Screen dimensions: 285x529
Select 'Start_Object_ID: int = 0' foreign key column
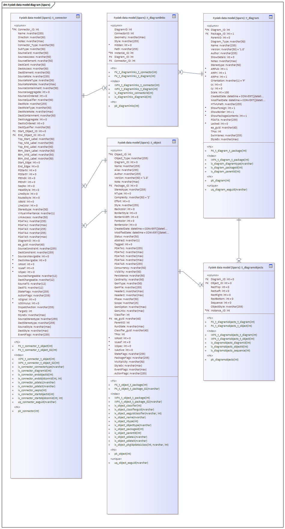(32, 131)
